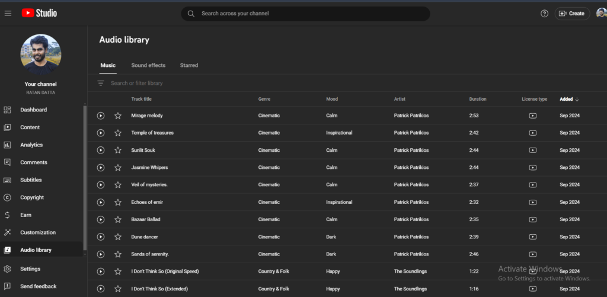Click the license type icon for Jasmine Whipers

[533, 168]
